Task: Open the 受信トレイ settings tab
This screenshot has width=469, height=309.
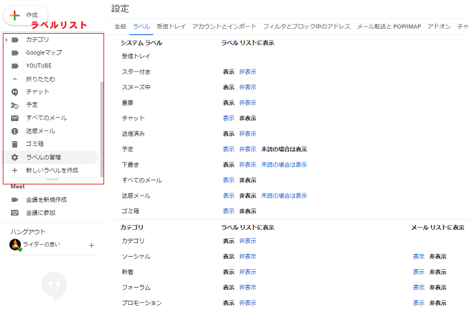Action: pyautogui.click(x=171, y=27)
